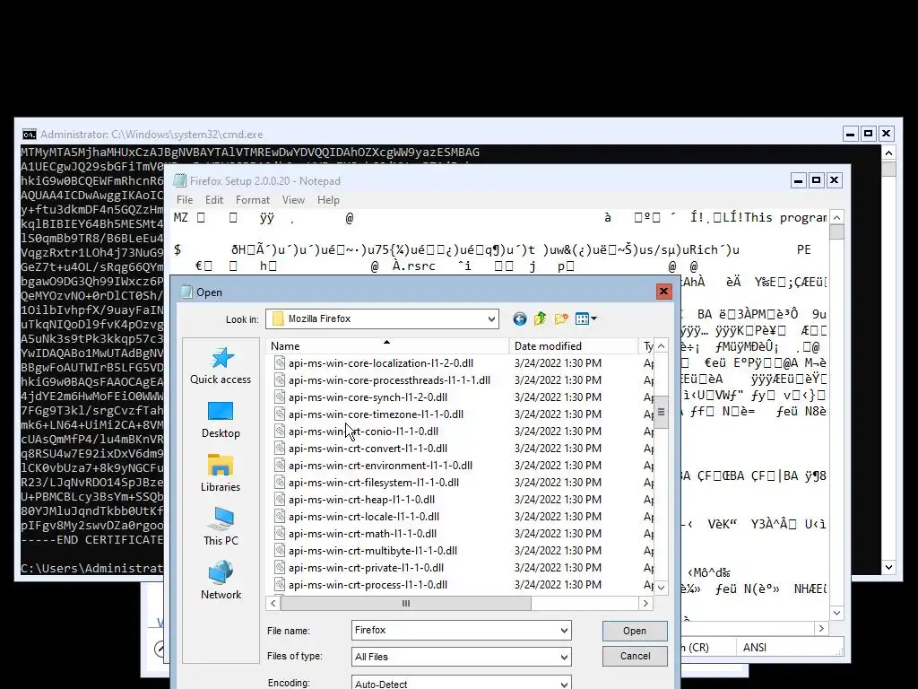Viewport: 918px width, 689px height.
Task: Click cmd window scroll up arrow
Action: (888, 153)
